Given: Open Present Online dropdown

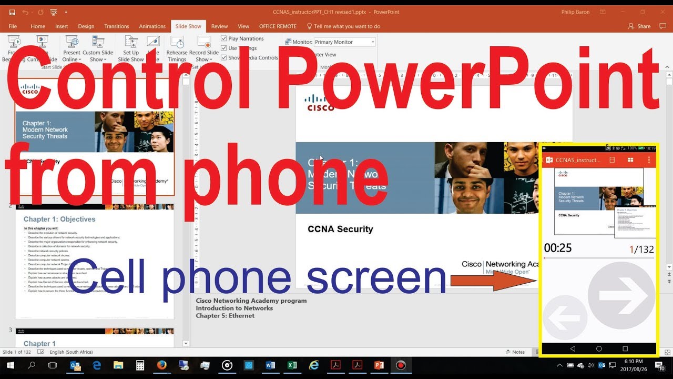Looking at the screenshot, I should 72,49.
